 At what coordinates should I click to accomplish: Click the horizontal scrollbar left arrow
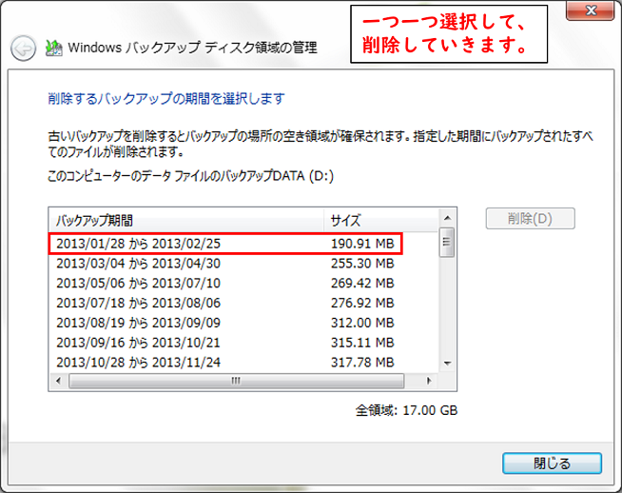[59, 381]
